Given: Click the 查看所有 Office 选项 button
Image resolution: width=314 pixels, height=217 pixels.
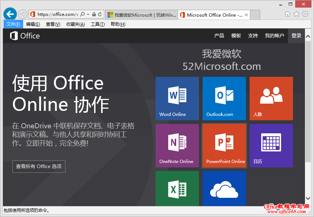Looking at the screenshot, I should point(39,167).
